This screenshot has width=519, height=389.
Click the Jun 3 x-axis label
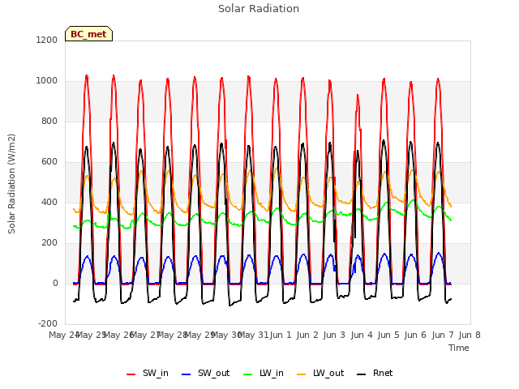click(x=334, y=335)
